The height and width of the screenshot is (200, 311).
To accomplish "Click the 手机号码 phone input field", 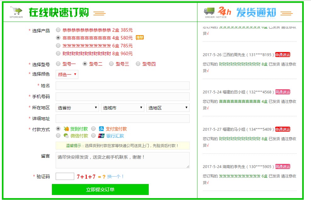I will 123,97.
